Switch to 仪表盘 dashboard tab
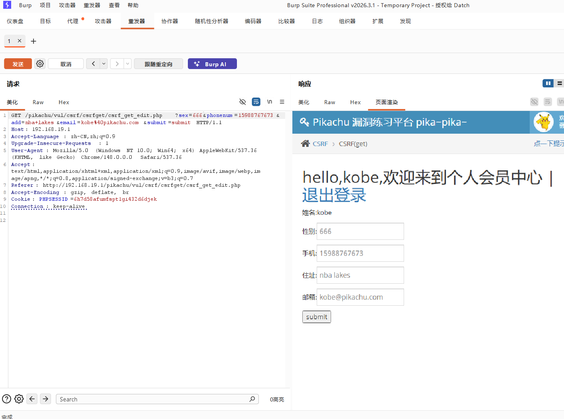The width and height of the screenshot is (564, 419). [15, 21]
